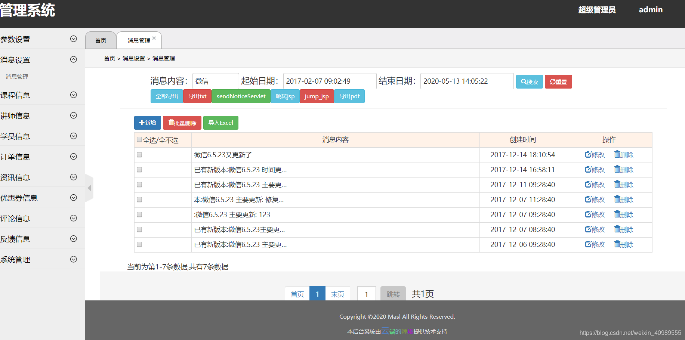Click the 新增 add button
The width and height of the screenshot is (685, 340).
click(x=148, y=123)
